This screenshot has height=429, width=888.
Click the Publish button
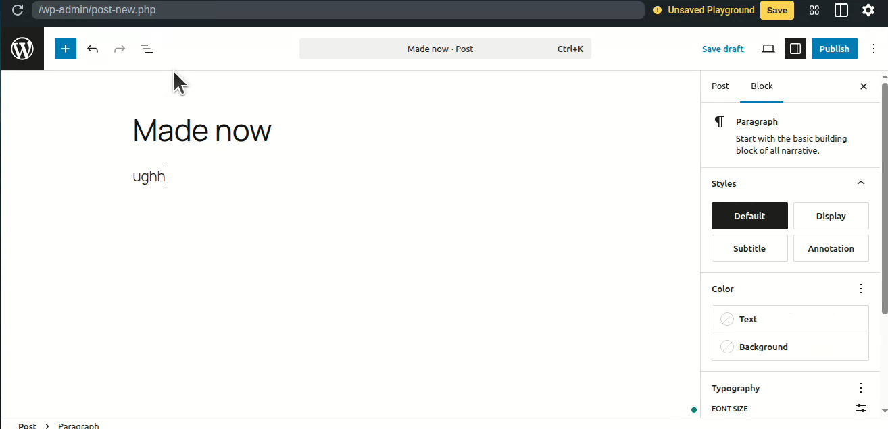point(834,49)
